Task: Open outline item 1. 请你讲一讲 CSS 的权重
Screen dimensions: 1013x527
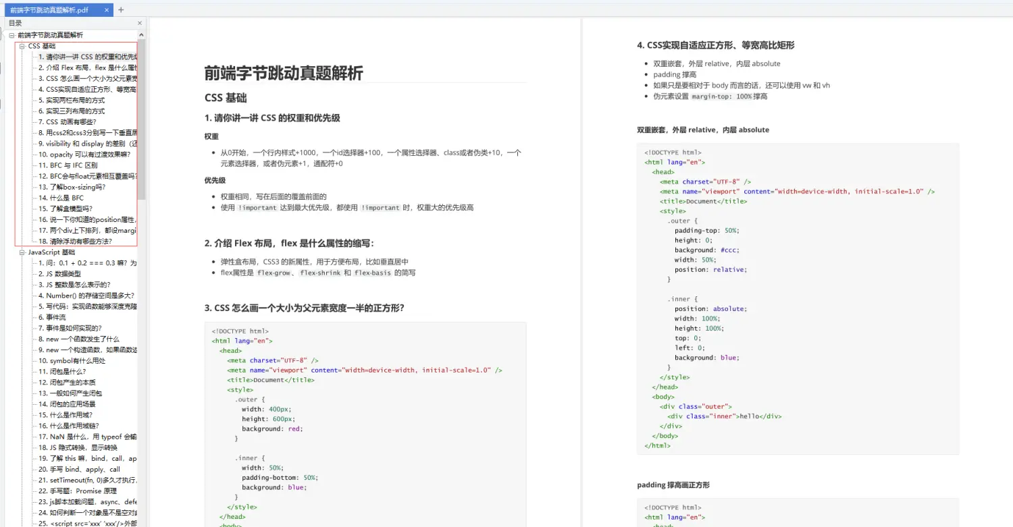Action: [x=87, y=57]
